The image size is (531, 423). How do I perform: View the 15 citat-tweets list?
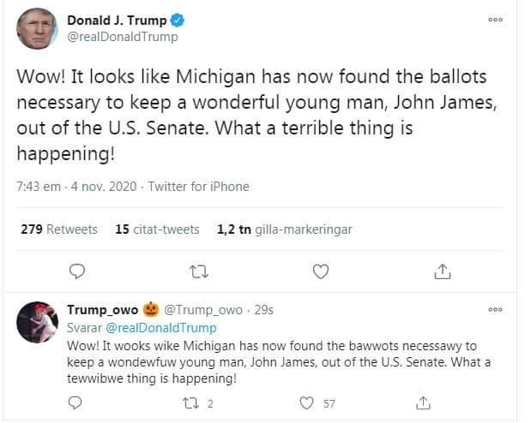(x=157, y=229)
